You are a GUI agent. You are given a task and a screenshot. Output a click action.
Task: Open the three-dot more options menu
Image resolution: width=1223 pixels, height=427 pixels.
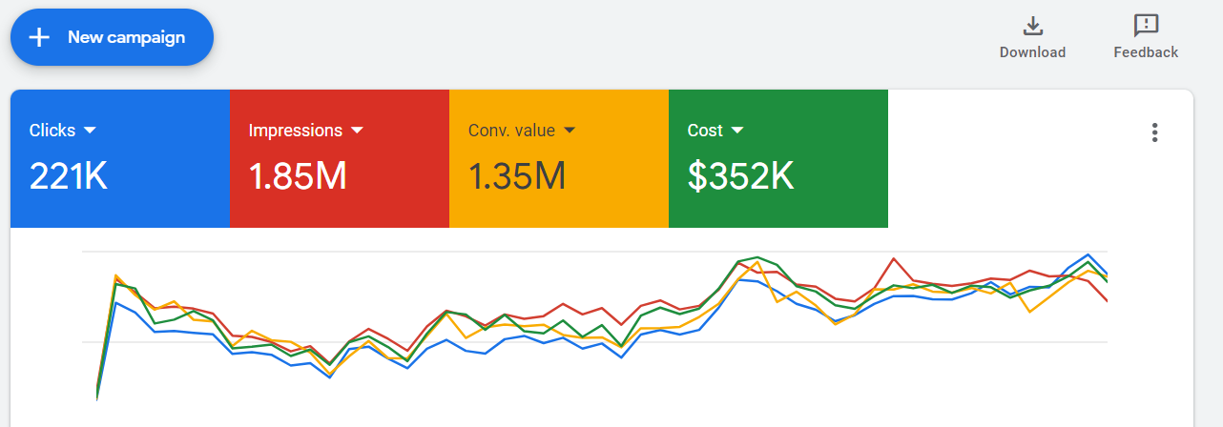(1154, 132)
